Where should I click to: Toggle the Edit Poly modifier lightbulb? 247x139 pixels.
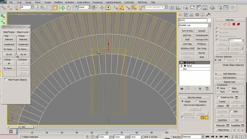pyautogui.click(x=181, y=63)
